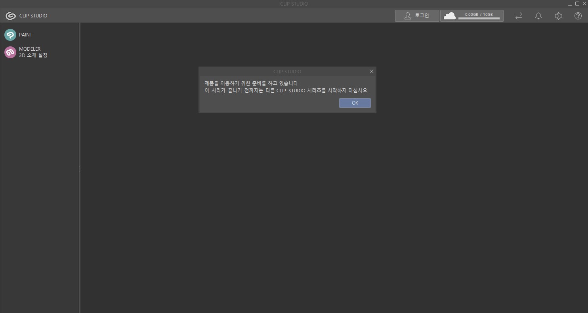This screenshot has width=588, height=313.
Task: Maximize the CLIP STUDIO window
Action: (577, 4)
